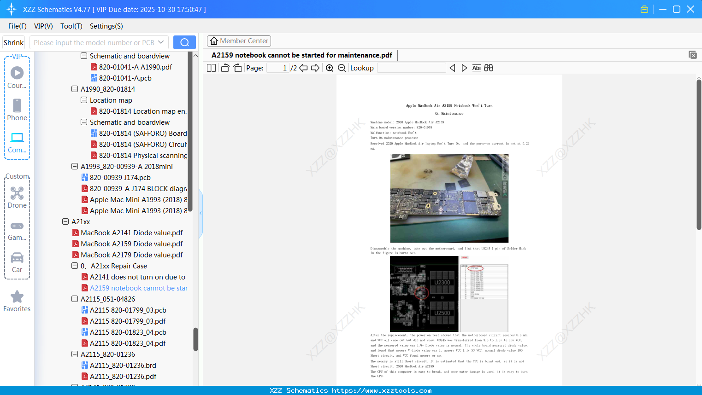
Task: Open the Tool(T) menu
Action: click(71, 26)
